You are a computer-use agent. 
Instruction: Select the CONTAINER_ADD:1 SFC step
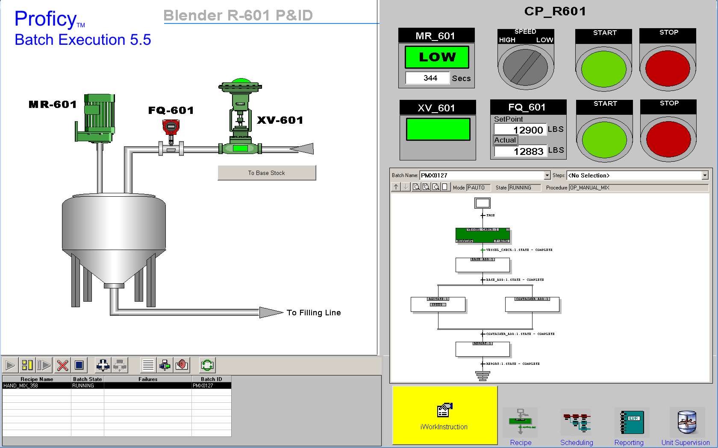[532, 304]
